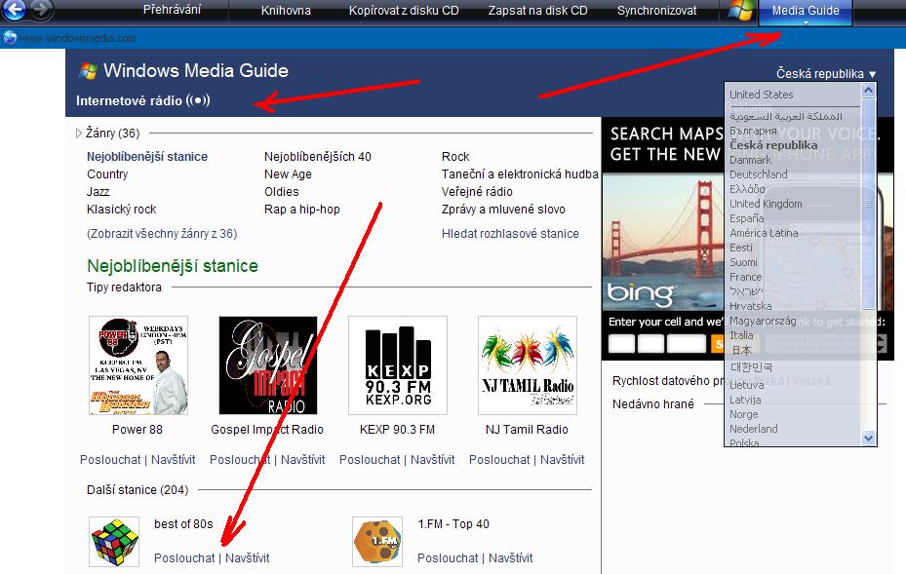The width and height of the screenshot is (906, 574).
Task: Choose United Kingdom in the country list
Action: 766,204
